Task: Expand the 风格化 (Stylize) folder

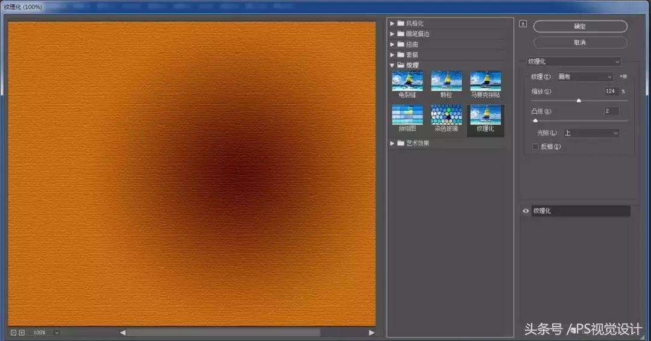Action: pyautogui.click(x=392, y=23)
